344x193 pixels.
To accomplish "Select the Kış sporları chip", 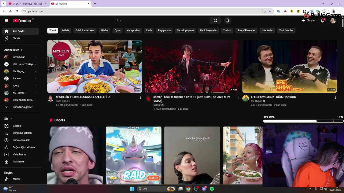I will coord(133,31).
